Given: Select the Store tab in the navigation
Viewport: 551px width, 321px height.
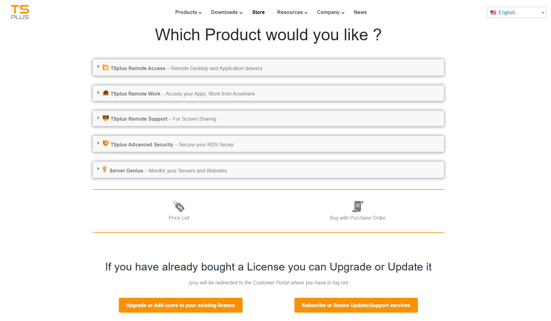Looking at the screenshot, I should [258, 12].
